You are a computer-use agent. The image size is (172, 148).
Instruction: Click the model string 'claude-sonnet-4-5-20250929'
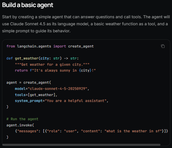[x=57, y=88]
